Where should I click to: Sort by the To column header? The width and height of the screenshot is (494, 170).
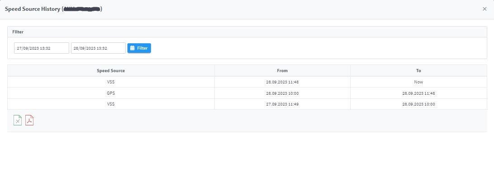(419, 71)
